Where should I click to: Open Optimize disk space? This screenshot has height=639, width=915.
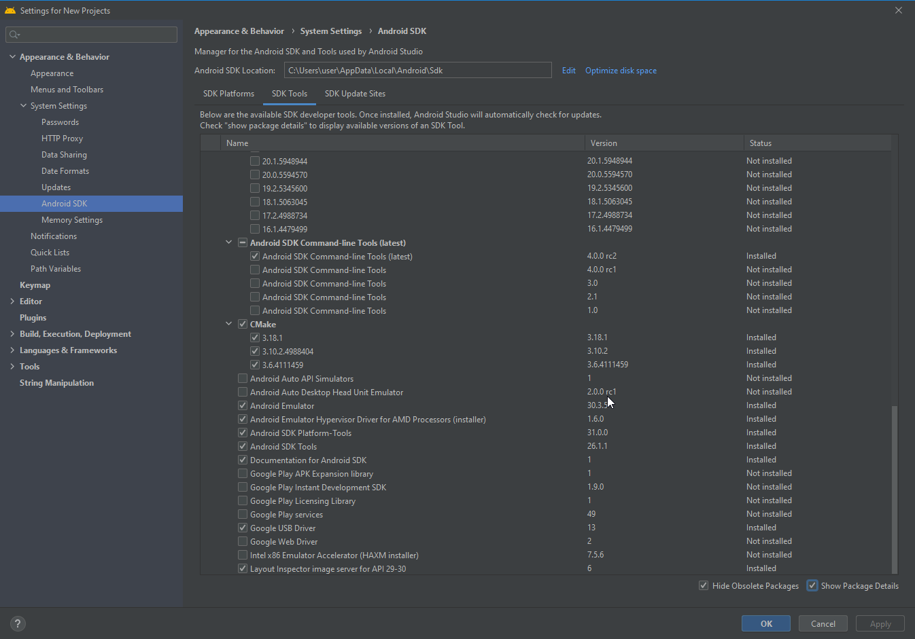[621, 70]
